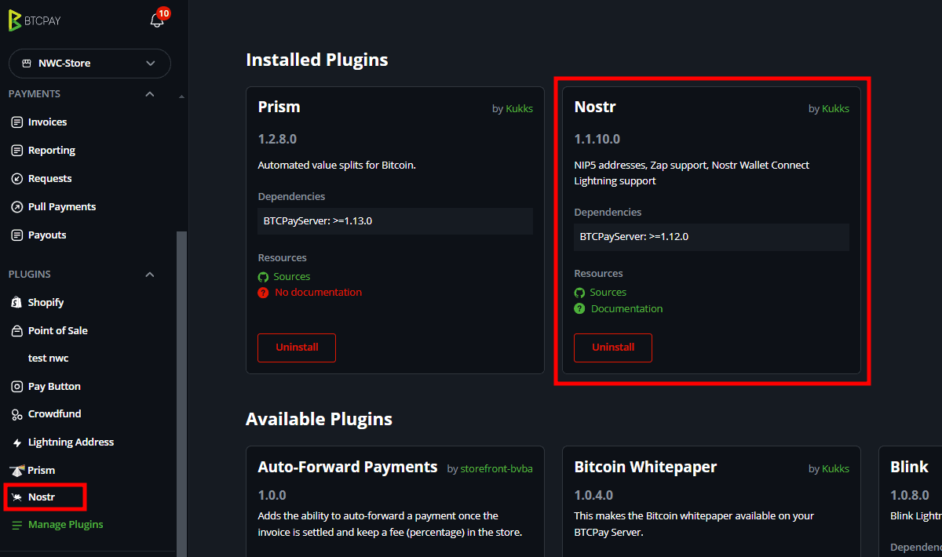The width and height of the screenshot is (942, 557).
Task: Open Nostr Documentation link
Action: point(627,309)
